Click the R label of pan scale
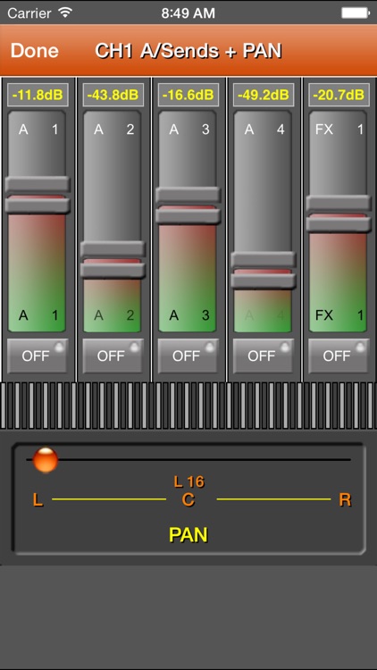The image size is (377, 670). pos(345,499)
